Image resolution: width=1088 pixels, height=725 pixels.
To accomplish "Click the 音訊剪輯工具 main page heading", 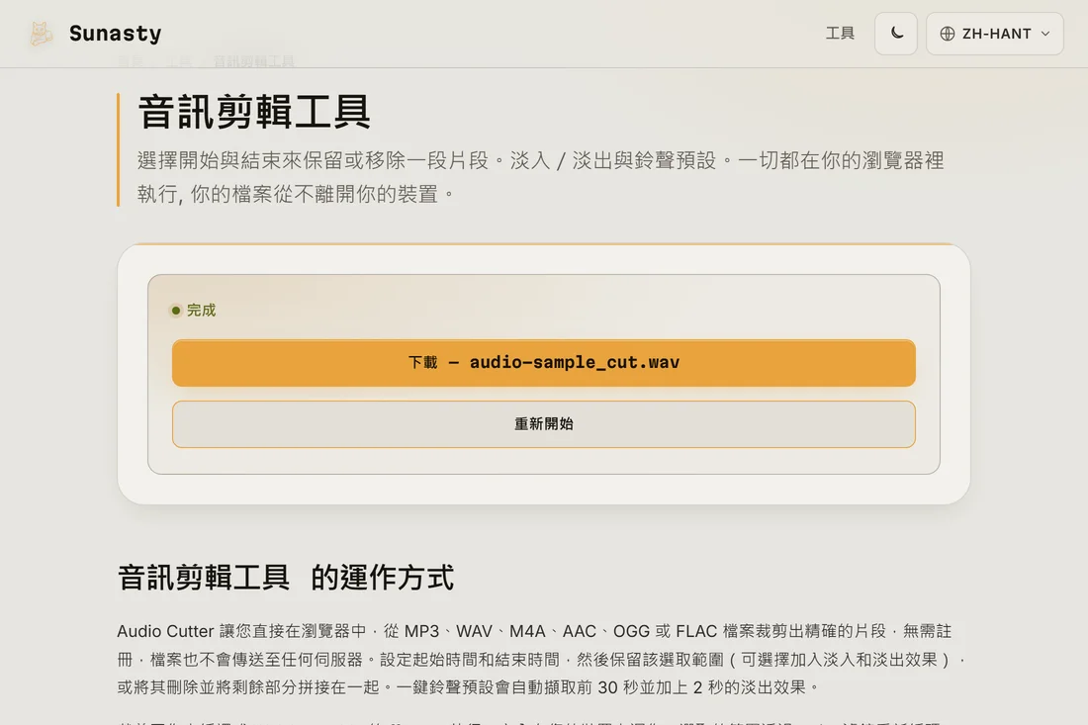I will tap(254, 112).
